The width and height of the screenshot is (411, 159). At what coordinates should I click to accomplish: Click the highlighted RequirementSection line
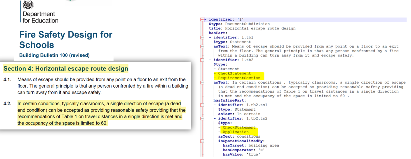tap(239, 78)
